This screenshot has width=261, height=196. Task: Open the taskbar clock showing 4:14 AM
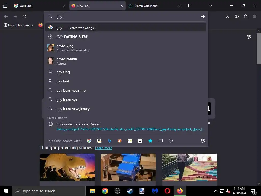[x=239, y=191]
